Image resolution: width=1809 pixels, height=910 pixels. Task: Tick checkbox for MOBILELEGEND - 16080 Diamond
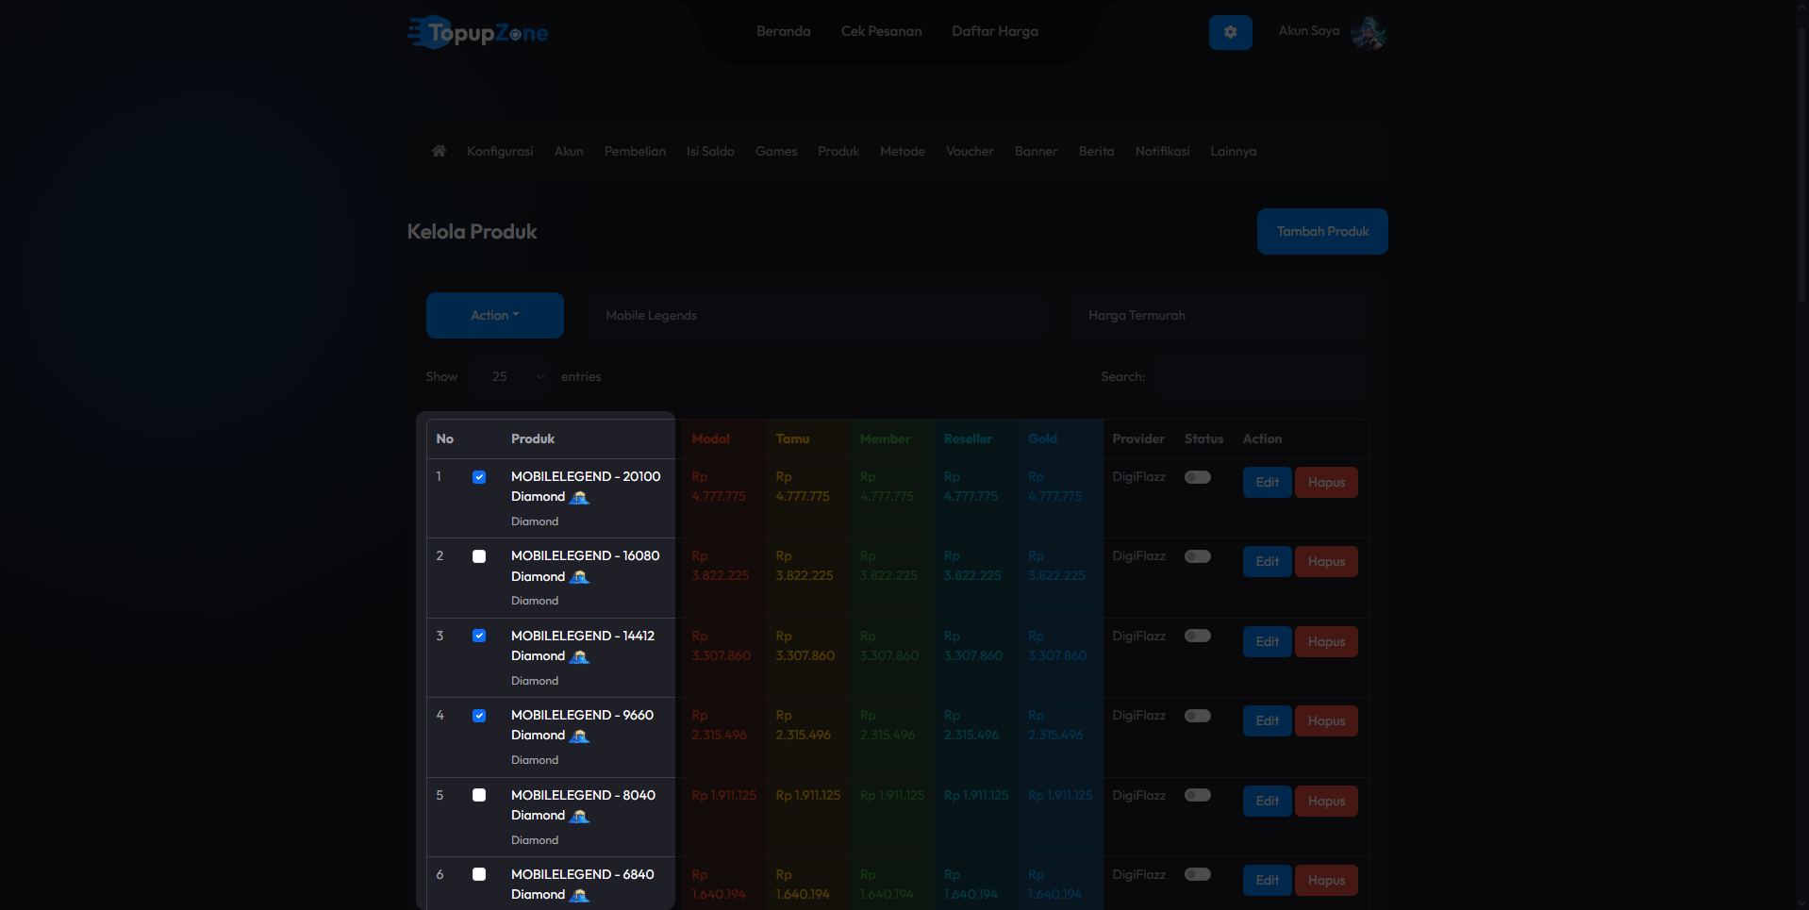[479, 556]
